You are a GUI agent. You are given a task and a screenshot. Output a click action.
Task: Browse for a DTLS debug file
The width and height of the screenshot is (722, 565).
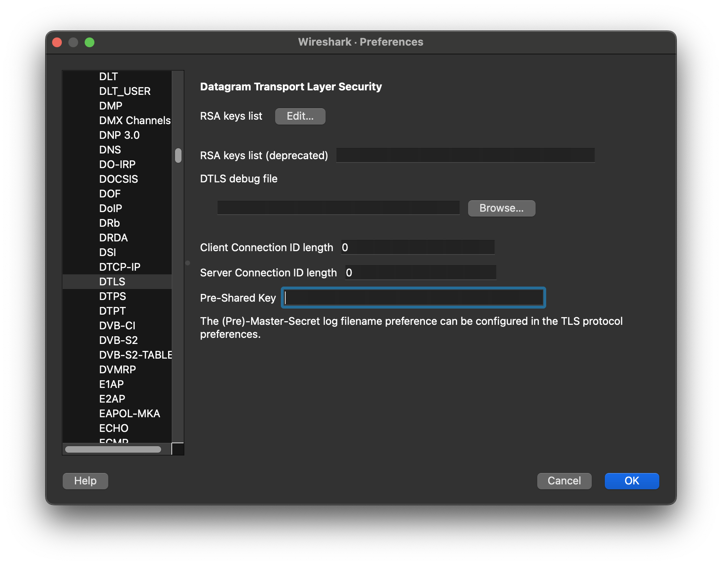tap(501, 208)
